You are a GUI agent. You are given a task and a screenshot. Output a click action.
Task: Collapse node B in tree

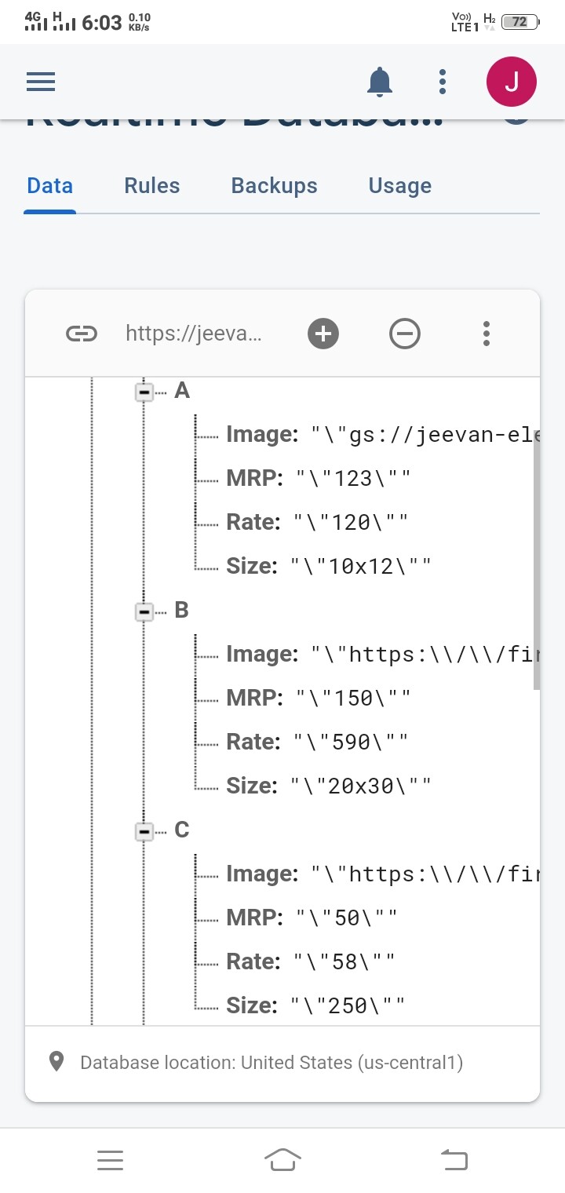[x=144, y=611]
